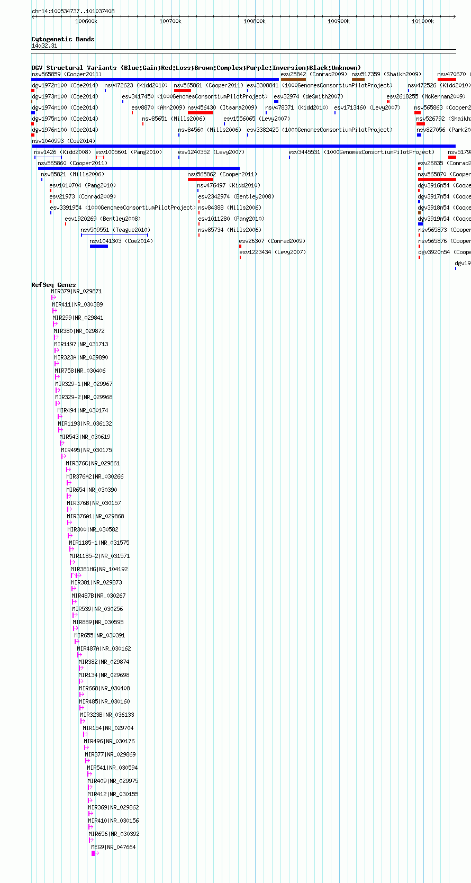The width and height of the screenshot is (471, 883).
Task: Open variant esv1223434 (Levy2007)
Action: [x=273, y=252]
